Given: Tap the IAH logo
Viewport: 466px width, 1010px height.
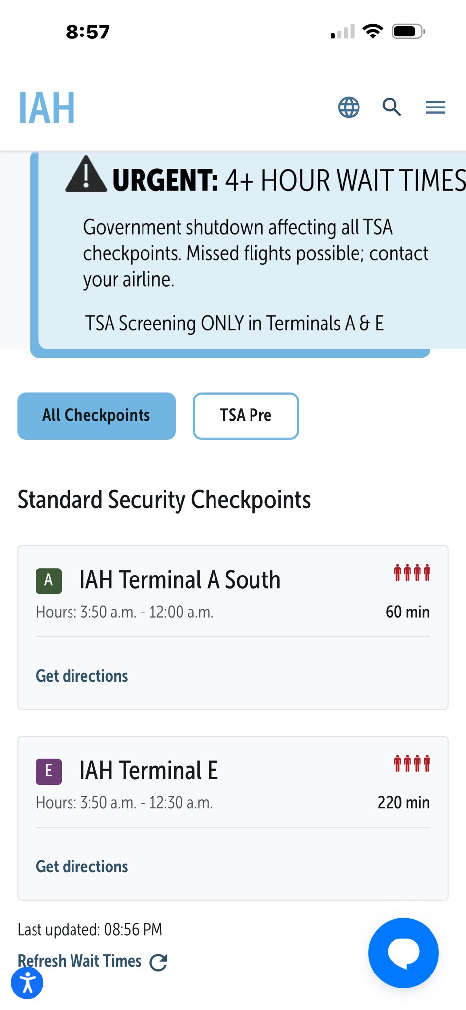Looking at the screenshot, I should 47,108.
